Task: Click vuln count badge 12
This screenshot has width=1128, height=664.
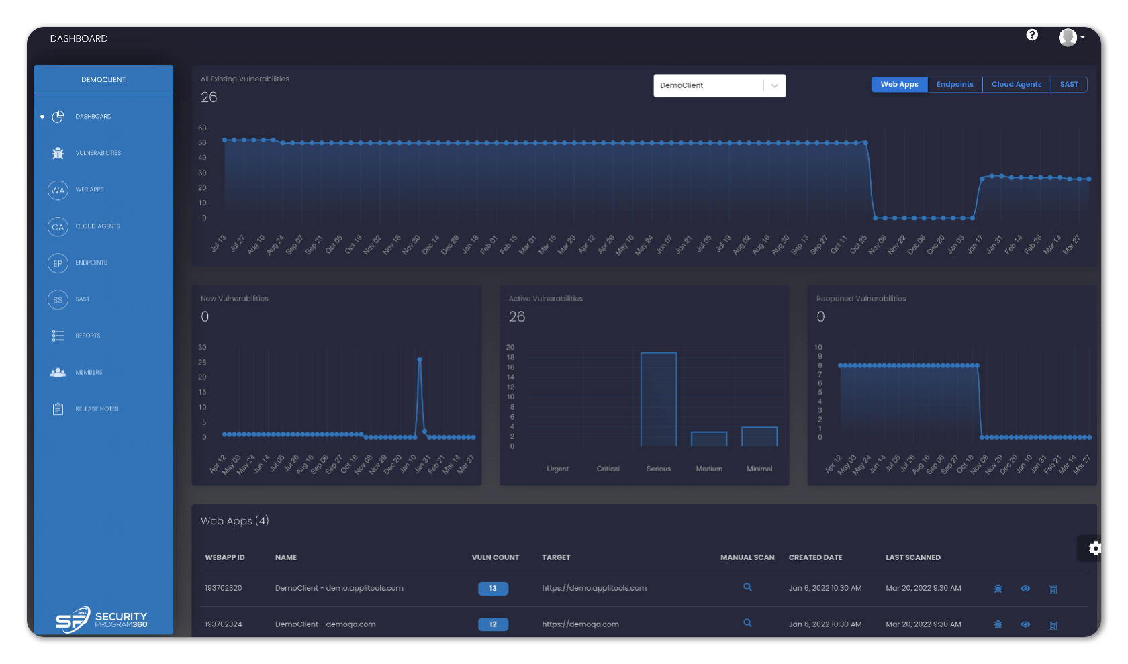Action: 493,624
